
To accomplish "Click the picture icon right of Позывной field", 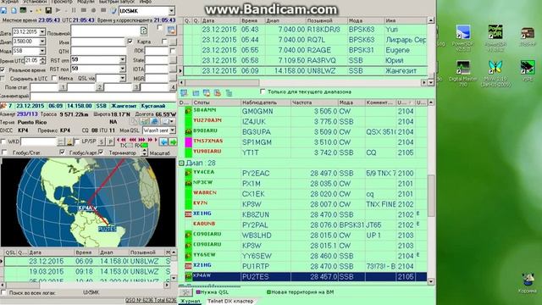I will coord(171,30).
